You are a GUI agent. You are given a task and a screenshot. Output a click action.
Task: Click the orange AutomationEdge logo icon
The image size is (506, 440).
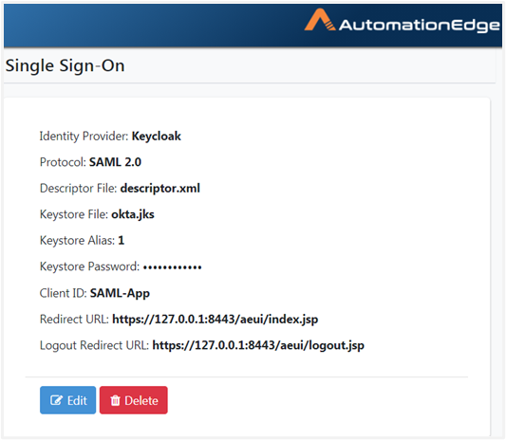(319, 20)
